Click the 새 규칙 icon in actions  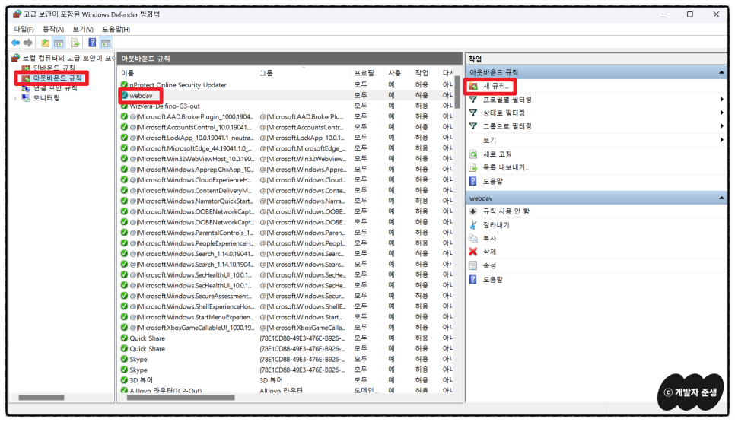pos(473,86)
